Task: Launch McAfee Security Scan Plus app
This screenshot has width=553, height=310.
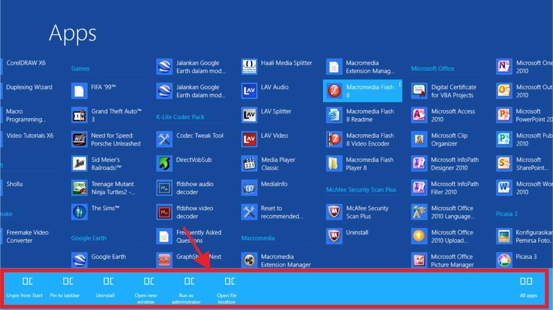Action: click(358, 212)
